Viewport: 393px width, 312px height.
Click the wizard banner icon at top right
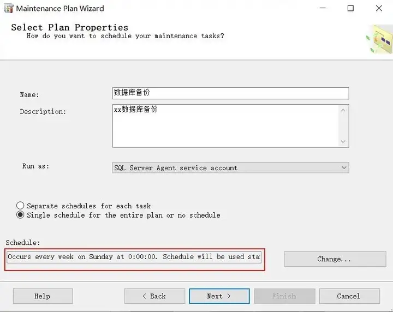[379, 39]
